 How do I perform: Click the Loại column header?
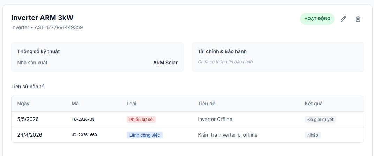pos(132,104)
